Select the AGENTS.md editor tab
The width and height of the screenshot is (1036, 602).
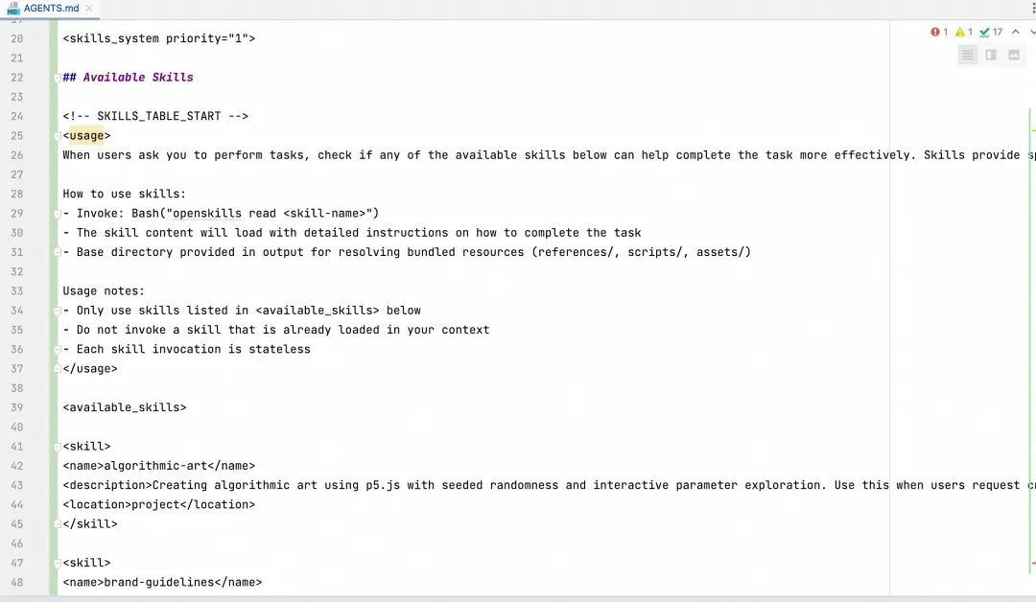[51, 9]
